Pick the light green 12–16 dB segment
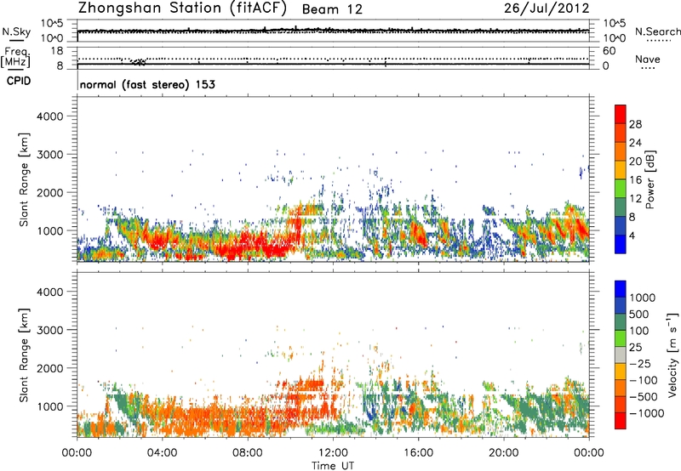 pos(621,189)
